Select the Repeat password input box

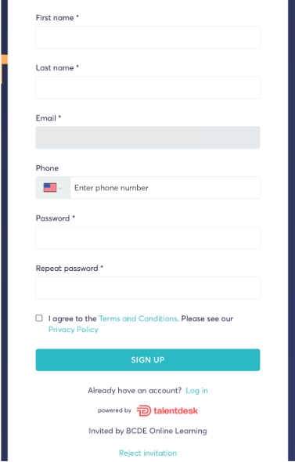[x=148, y=288]
